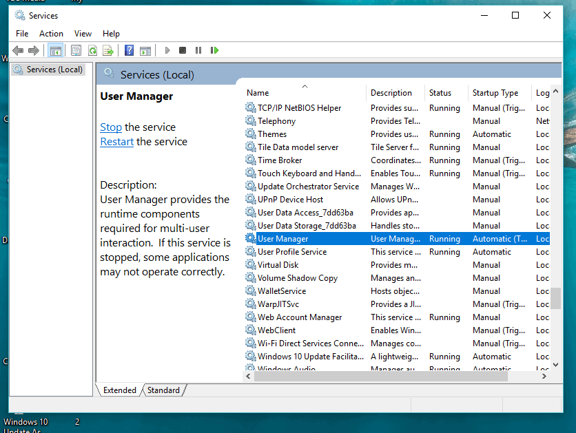Click the gear icon beside WarpJITSvc

251,304
